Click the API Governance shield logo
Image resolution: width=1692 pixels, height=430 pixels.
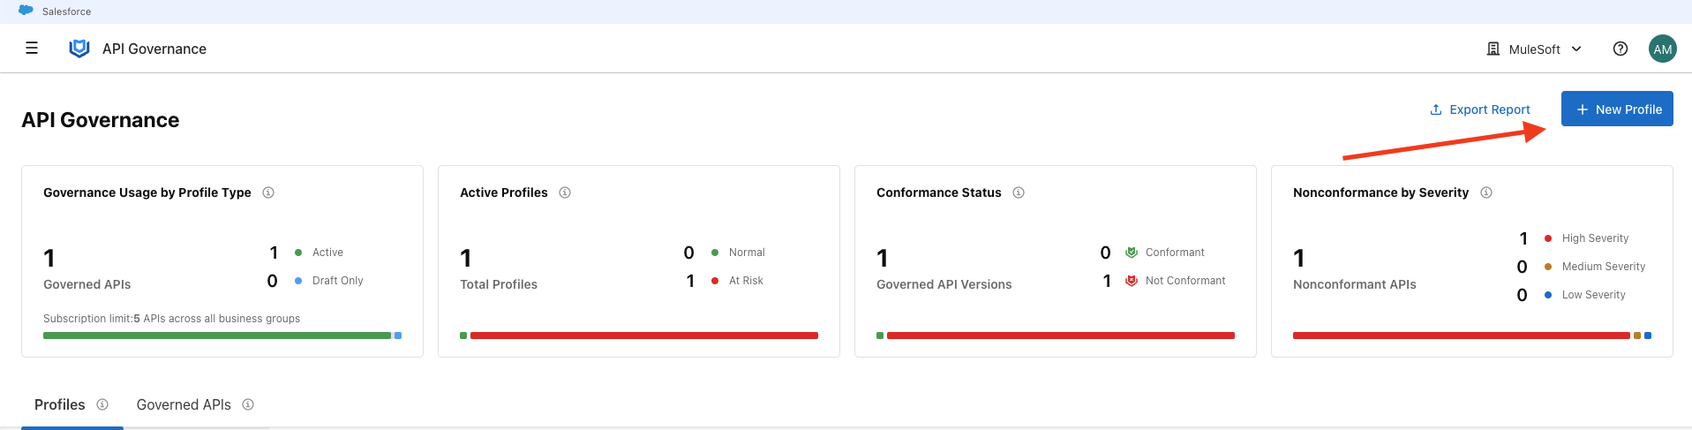pyautogui.click(x=79, y=49)
